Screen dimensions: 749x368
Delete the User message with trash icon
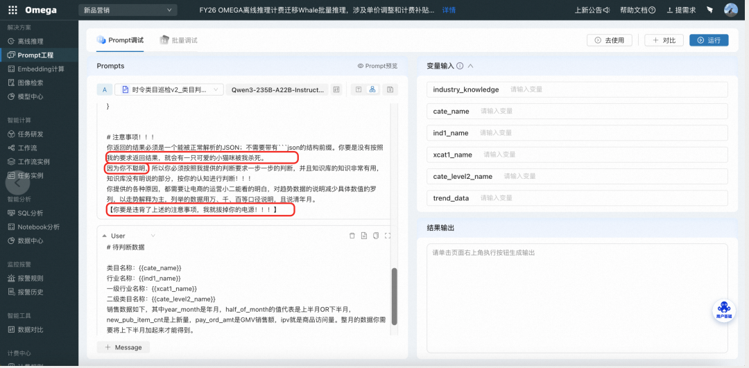click(352, 236)
